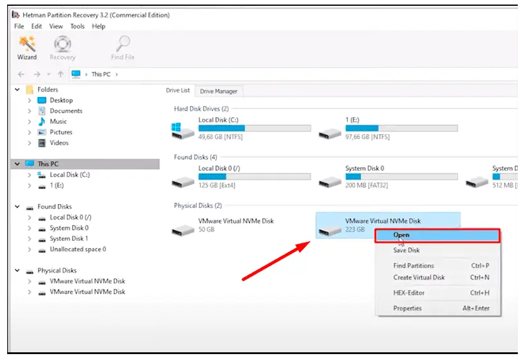
Task: Expand chevron after This PC in address bar
Action: coord(117,74)
